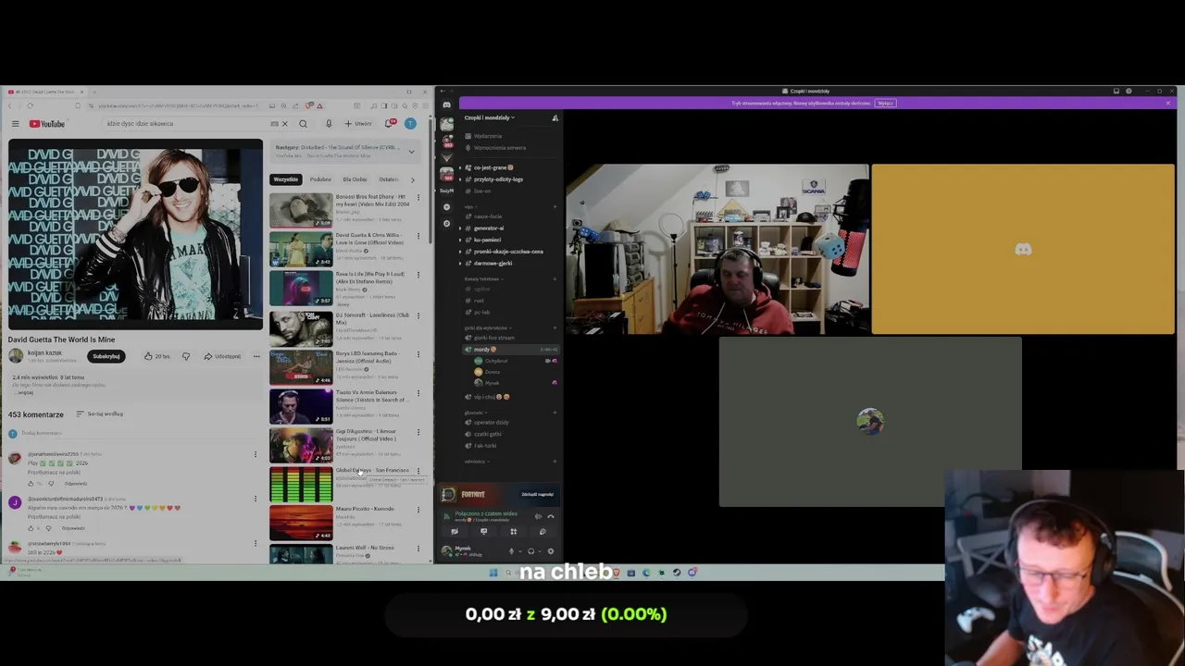Click Dodaj komentarz input field
Screen dimensions: 1185x666
point(139,433)
